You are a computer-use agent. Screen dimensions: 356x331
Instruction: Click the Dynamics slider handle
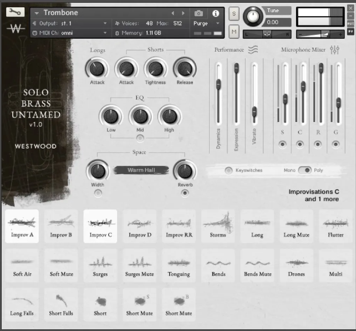pos(218,85)
